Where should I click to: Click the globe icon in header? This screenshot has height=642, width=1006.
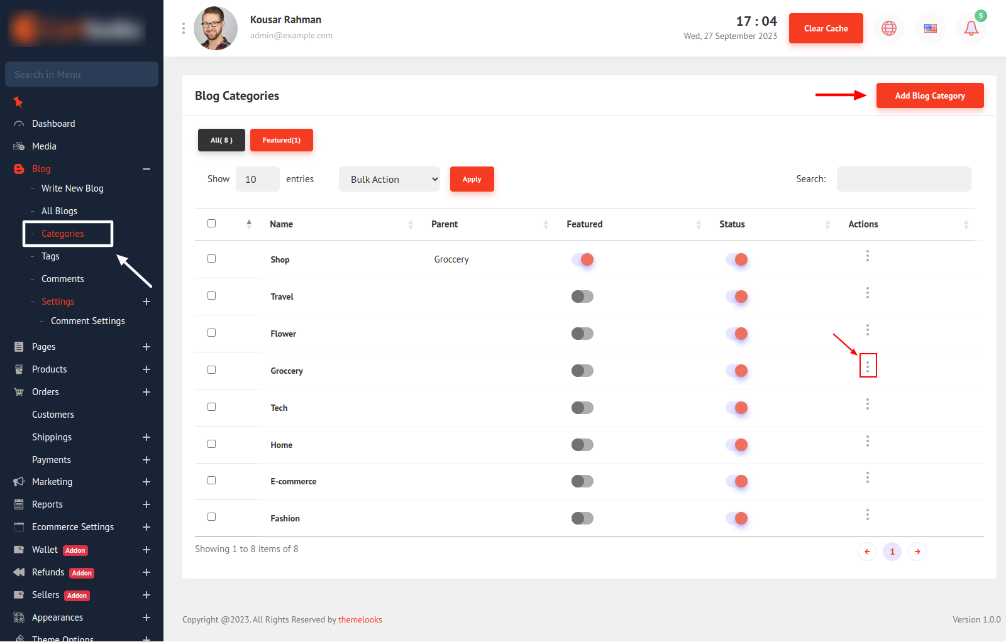[x=888, y=28]
